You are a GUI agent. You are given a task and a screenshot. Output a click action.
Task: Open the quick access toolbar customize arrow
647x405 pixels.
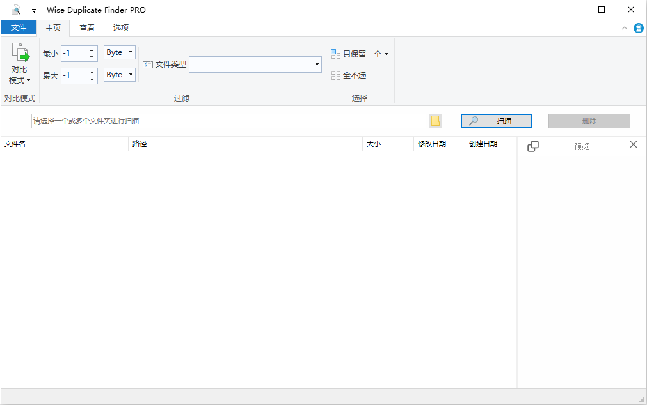pos(34,10)
